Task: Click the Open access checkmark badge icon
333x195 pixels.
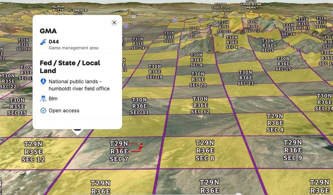Action: (43, 110)
